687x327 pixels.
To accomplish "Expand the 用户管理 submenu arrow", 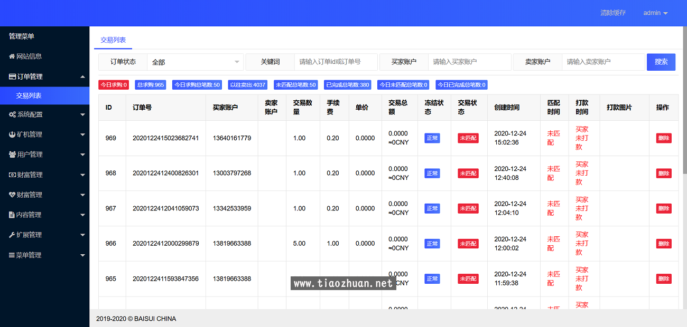I will pyautogui.click(x=82, y=155).
